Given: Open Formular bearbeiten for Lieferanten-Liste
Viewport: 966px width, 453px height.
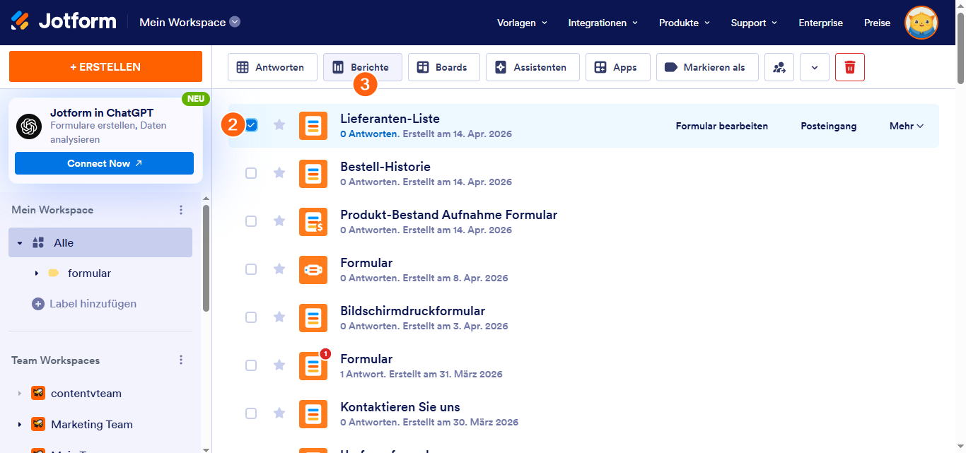Looking at the screenshot, I should (x=721, y=125).
